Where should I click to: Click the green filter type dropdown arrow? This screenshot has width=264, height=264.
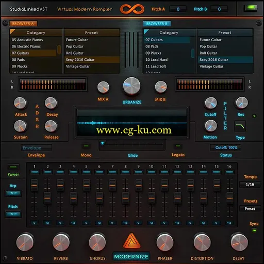coord(254,116)
